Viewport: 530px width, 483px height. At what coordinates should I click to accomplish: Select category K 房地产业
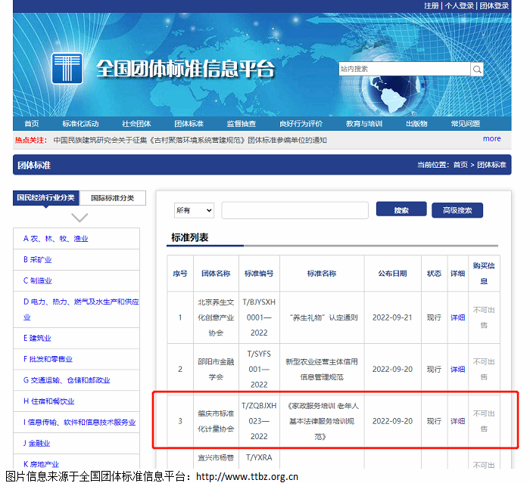pos(41,464)
